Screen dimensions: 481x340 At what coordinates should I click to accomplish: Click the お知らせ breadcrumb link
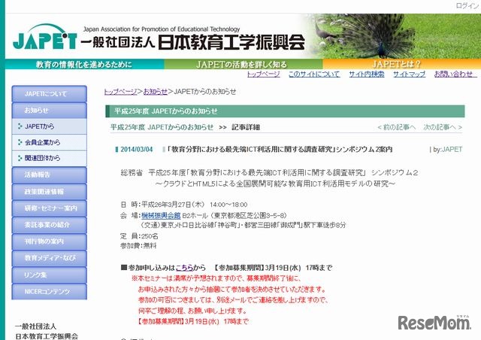pos(156,92)
